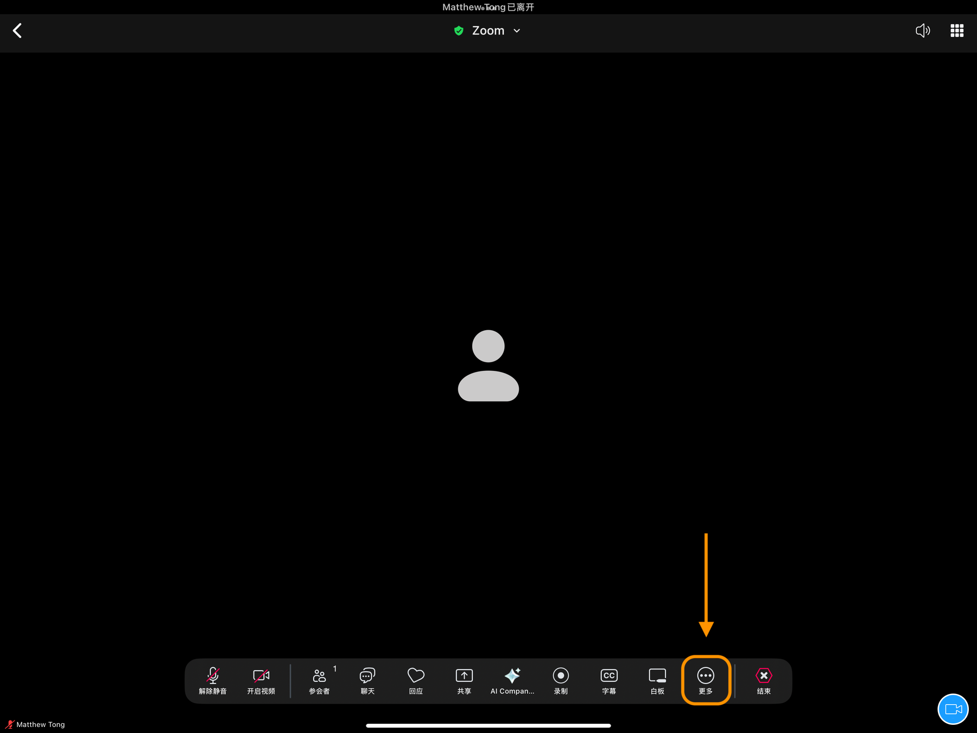Tap the share screen (共享) icon
977x733 pixels.
coord(464,680)
